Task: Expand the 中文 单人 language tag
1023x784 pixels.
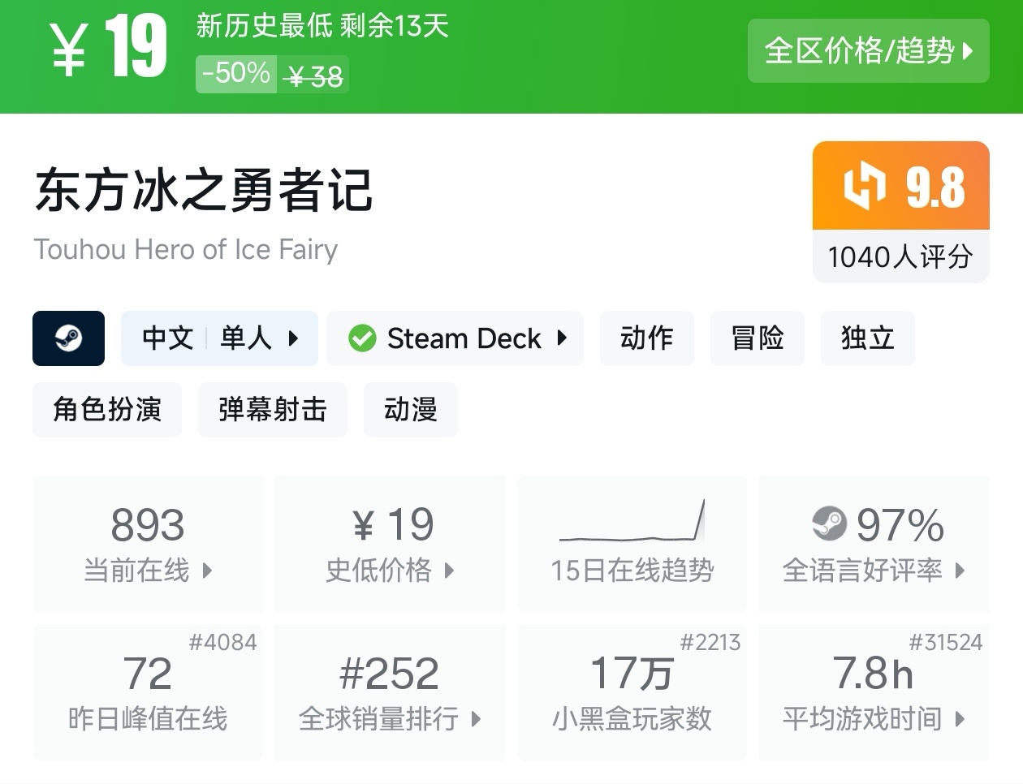Action: pyautogui.click(x=219, y=338)
